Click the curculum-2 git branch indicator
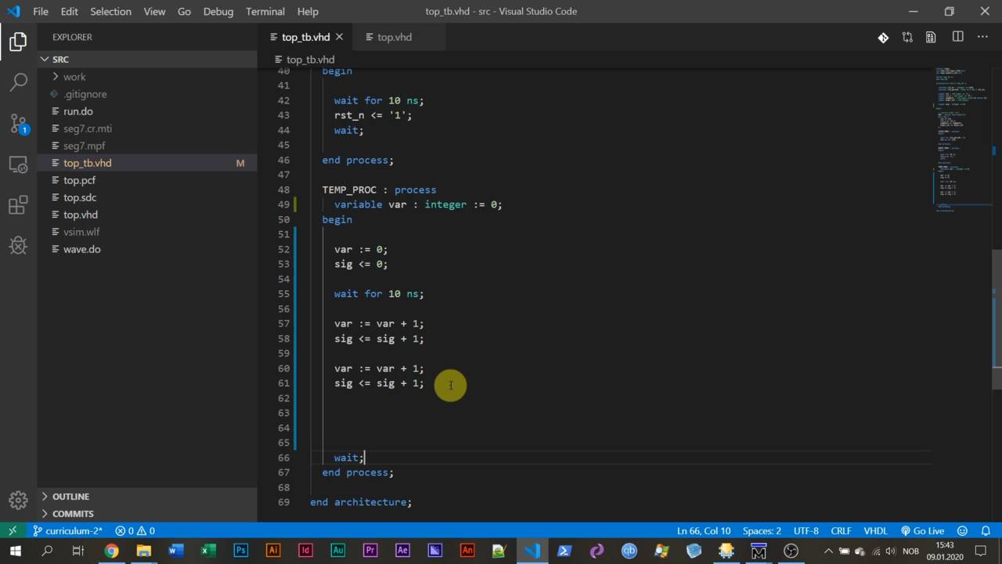 coord(68,530)
